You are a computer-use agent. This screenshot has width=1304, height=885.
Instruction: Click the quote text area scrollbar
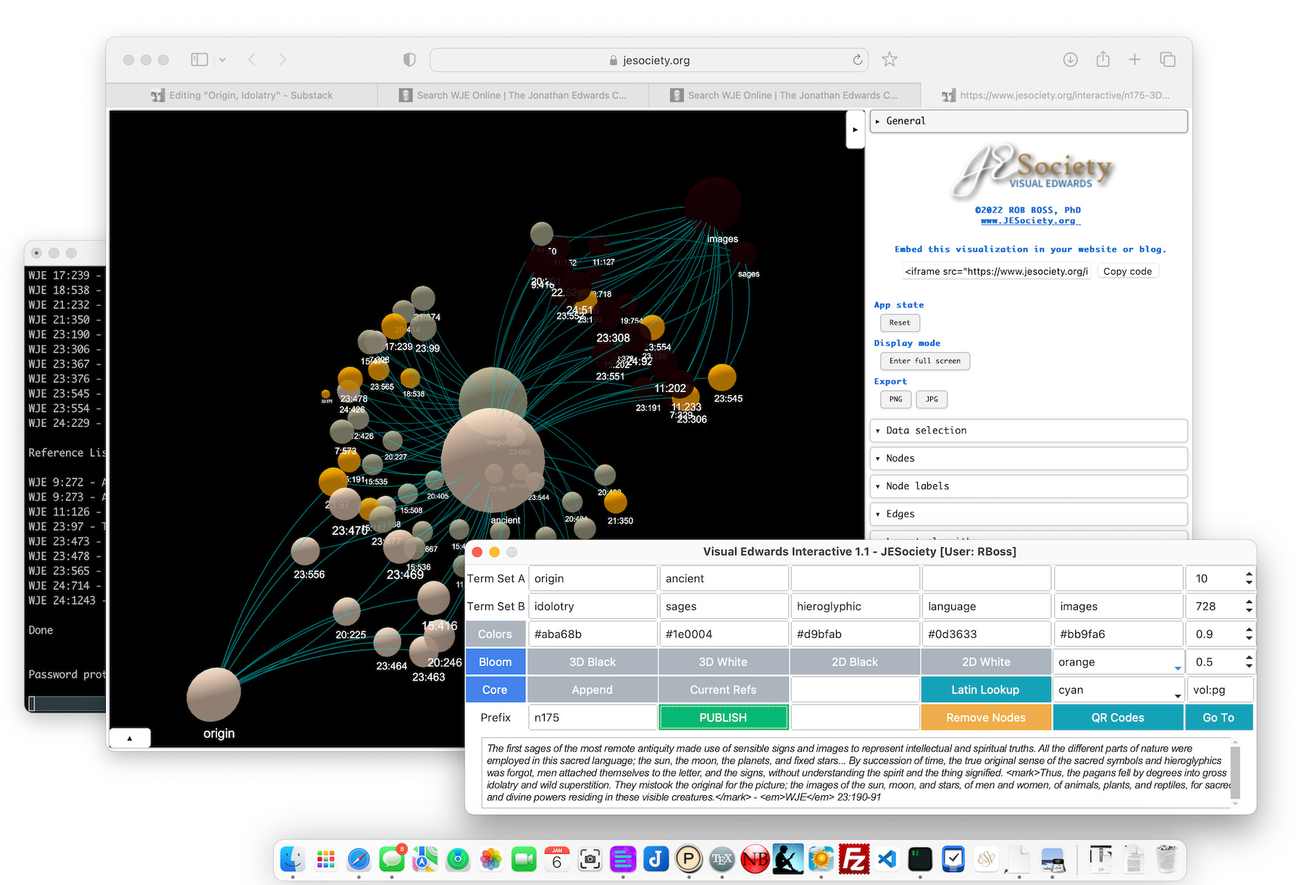pyautogui.click(x=1235, y=772)
